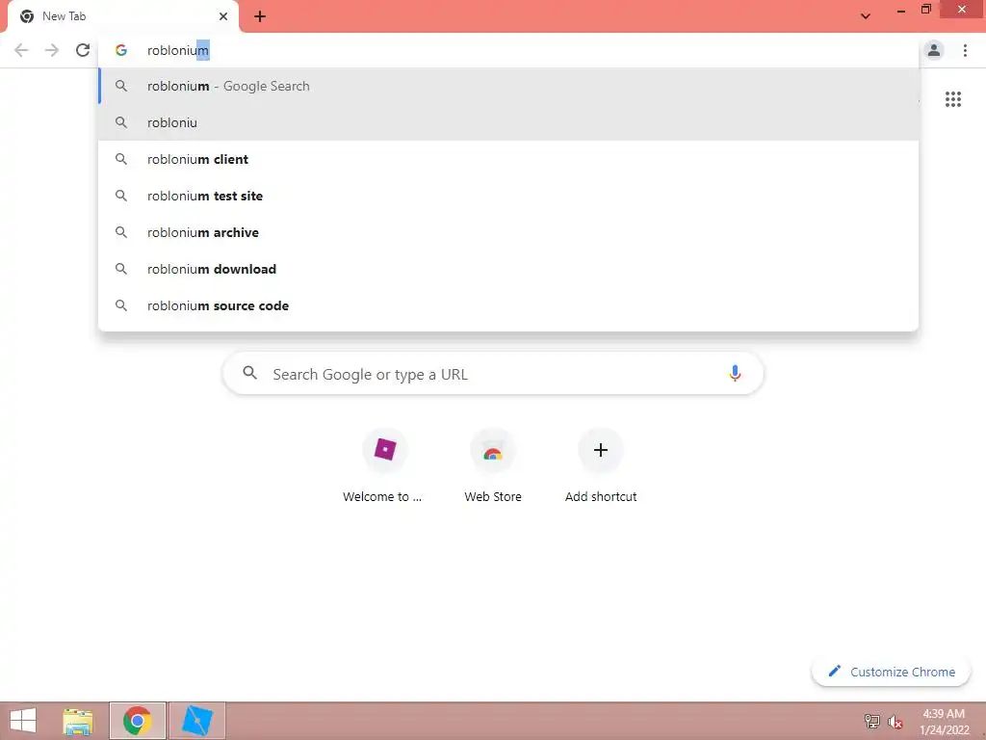Click the network tray icon
986x740 pixels.
872,721
